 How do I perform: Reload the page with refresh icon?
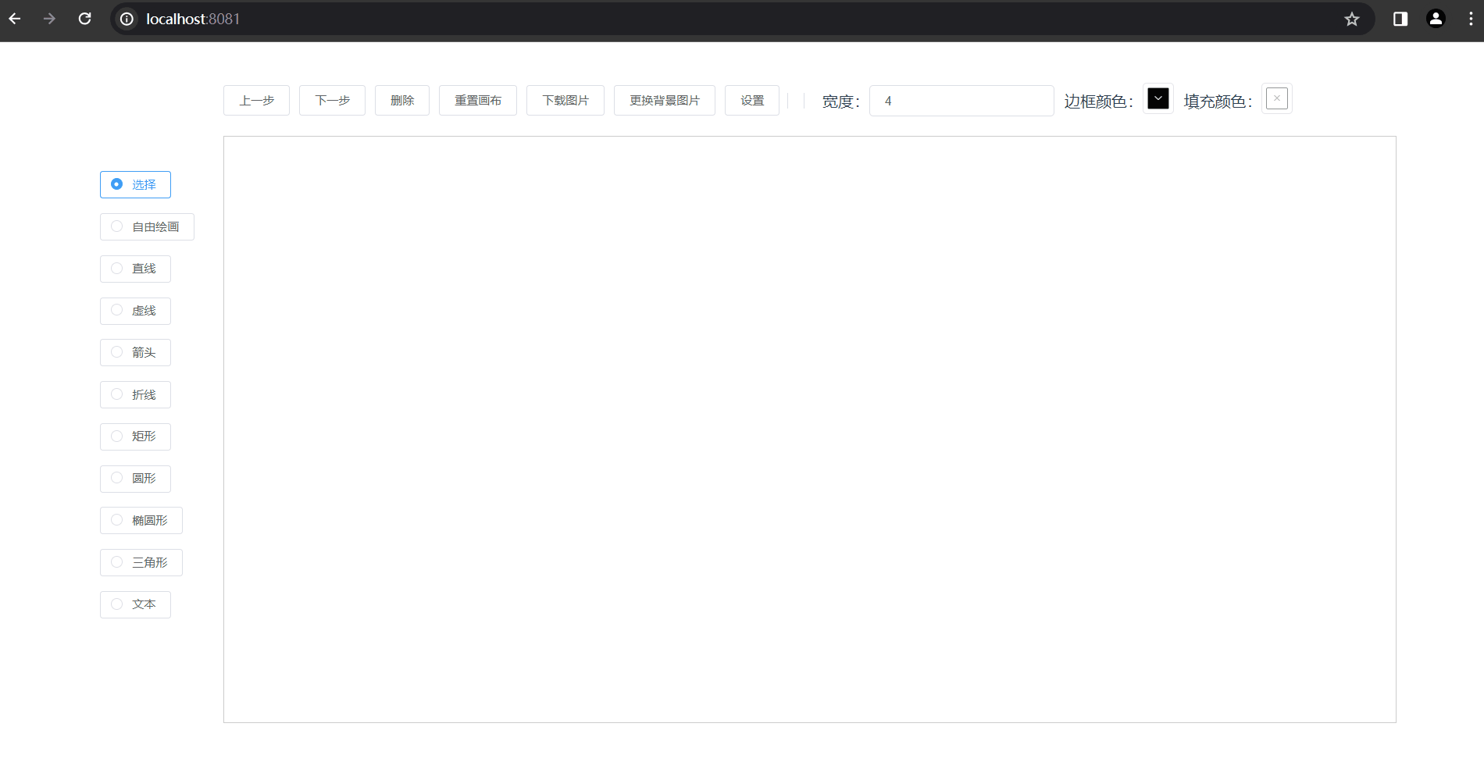(x=85, y=19)
